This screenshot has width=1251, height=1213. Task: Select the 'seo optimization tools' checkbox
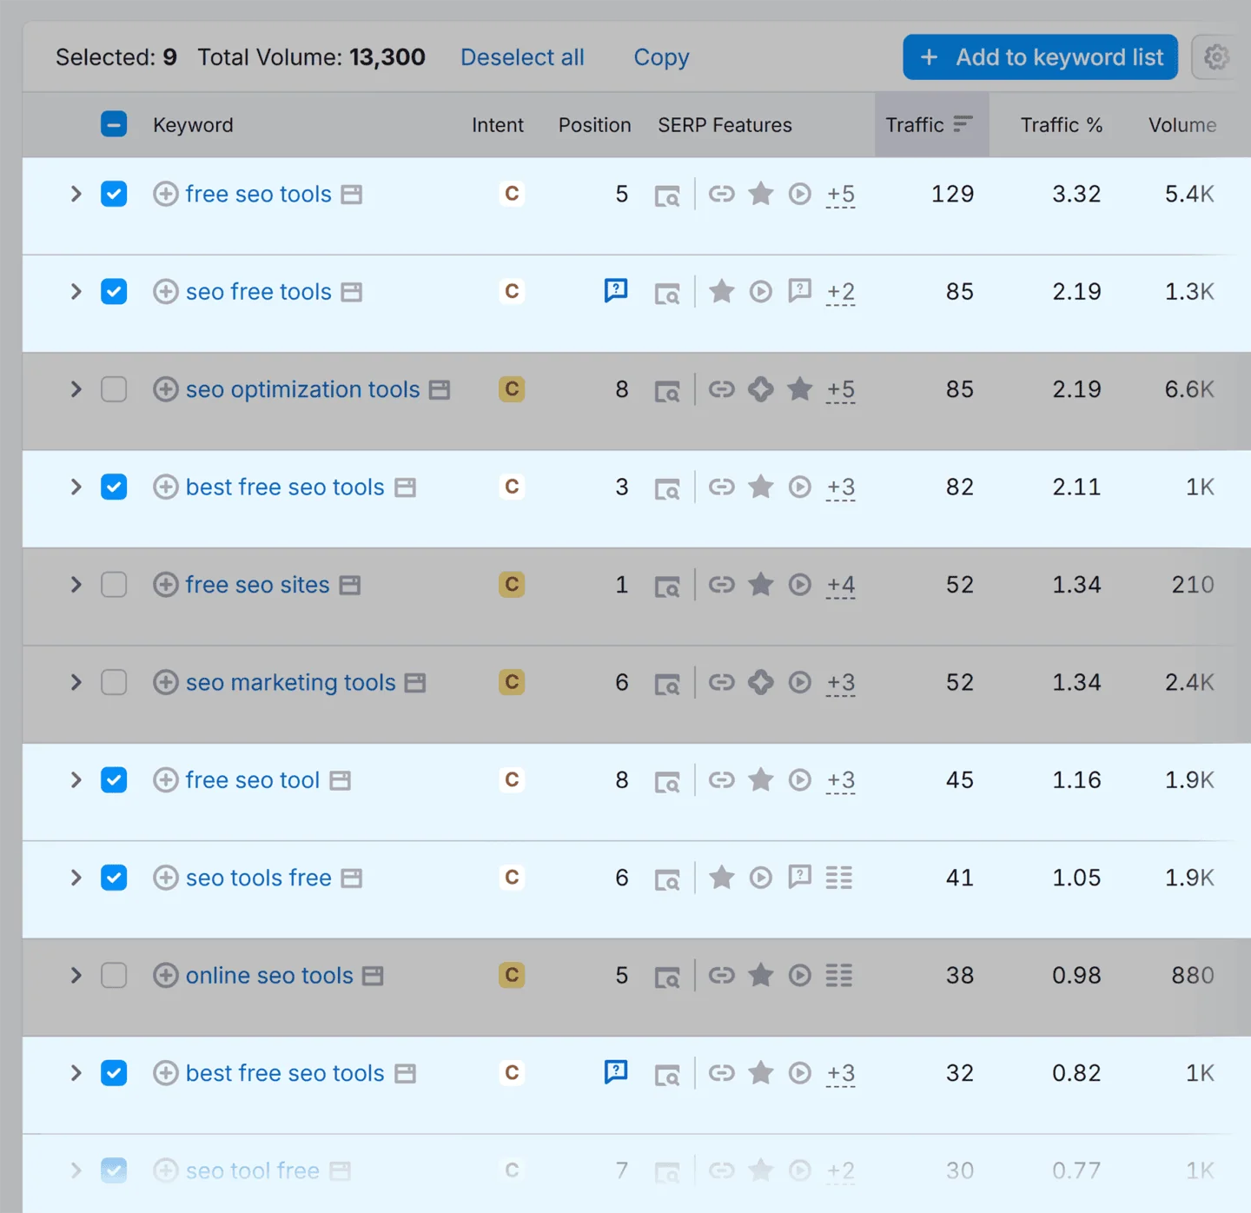coord(114,389)
